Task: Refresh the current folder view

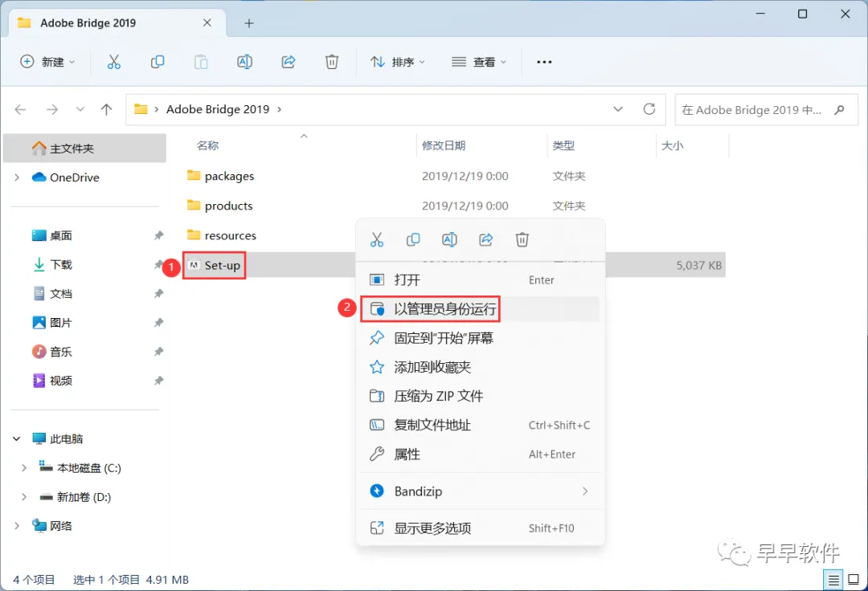Action: click(x=649, y=109)
